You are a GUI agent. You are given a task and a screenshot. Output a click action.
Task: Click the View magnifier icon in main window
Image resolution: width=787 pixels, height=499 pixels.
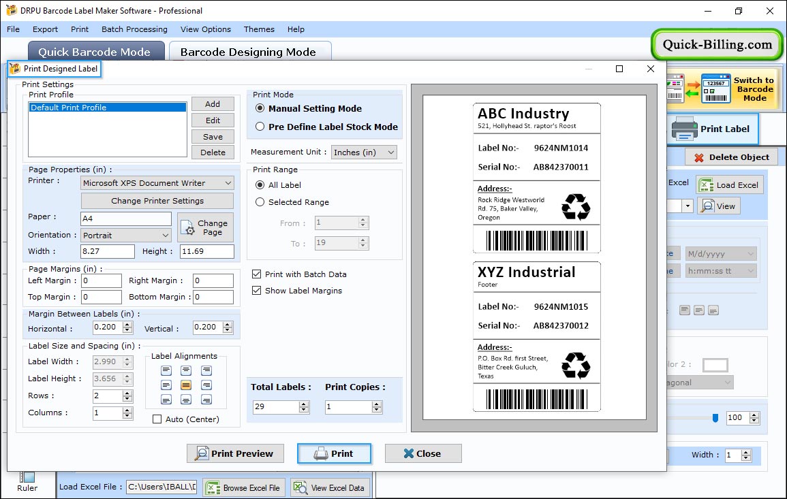(x=707, y=206)
